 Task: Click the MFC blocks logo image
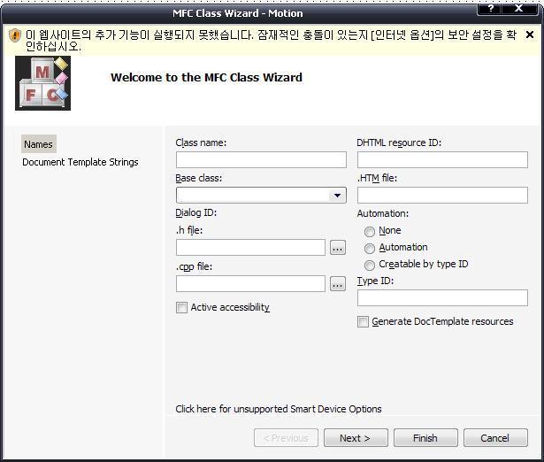42,83
